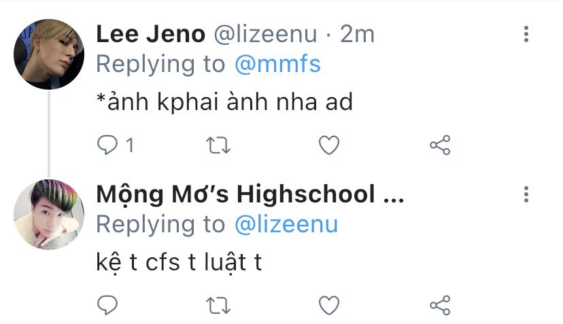The height and width of the screenshot is (324, 563).
Task: Open more options for Lee Jeno's tweet
Action: point(526,34)
